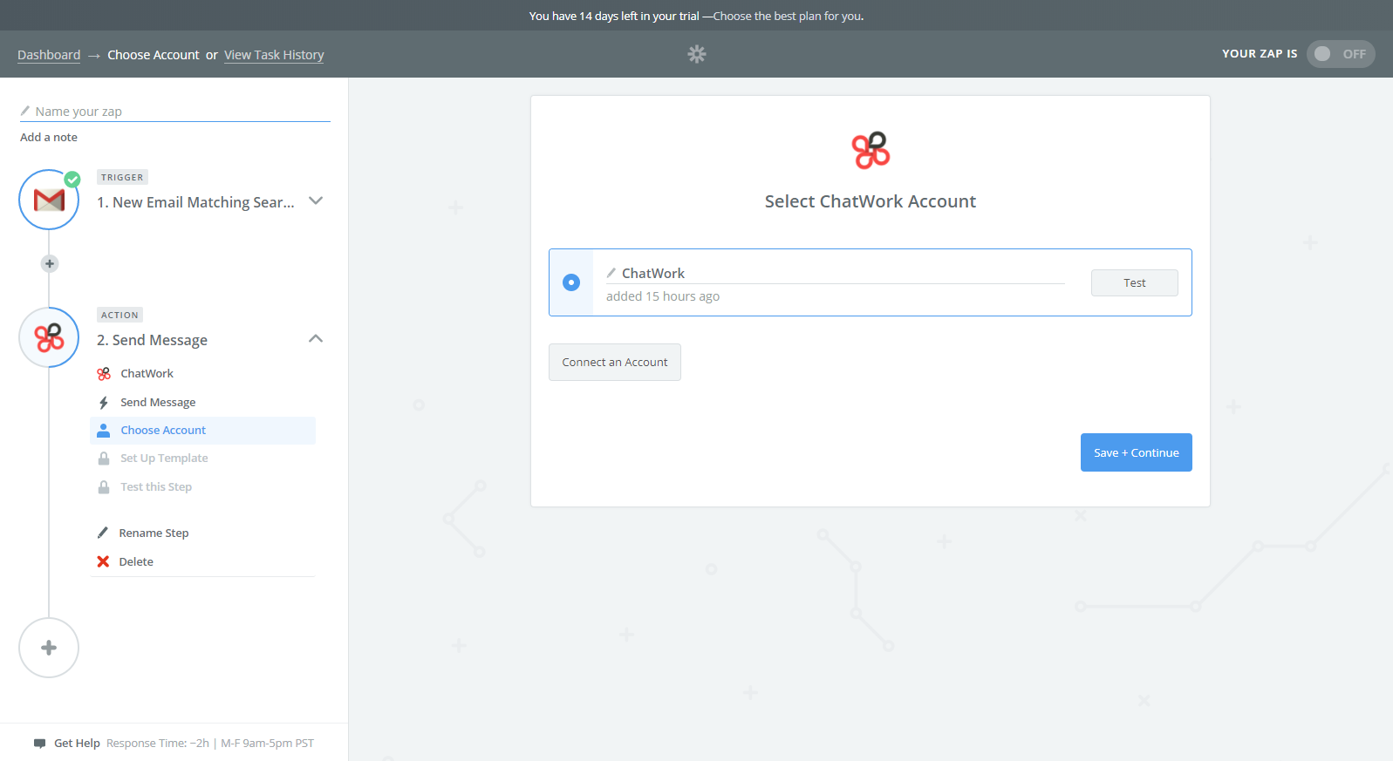Click the lock icon beside Set Up Template

click(x=104, y=459)
